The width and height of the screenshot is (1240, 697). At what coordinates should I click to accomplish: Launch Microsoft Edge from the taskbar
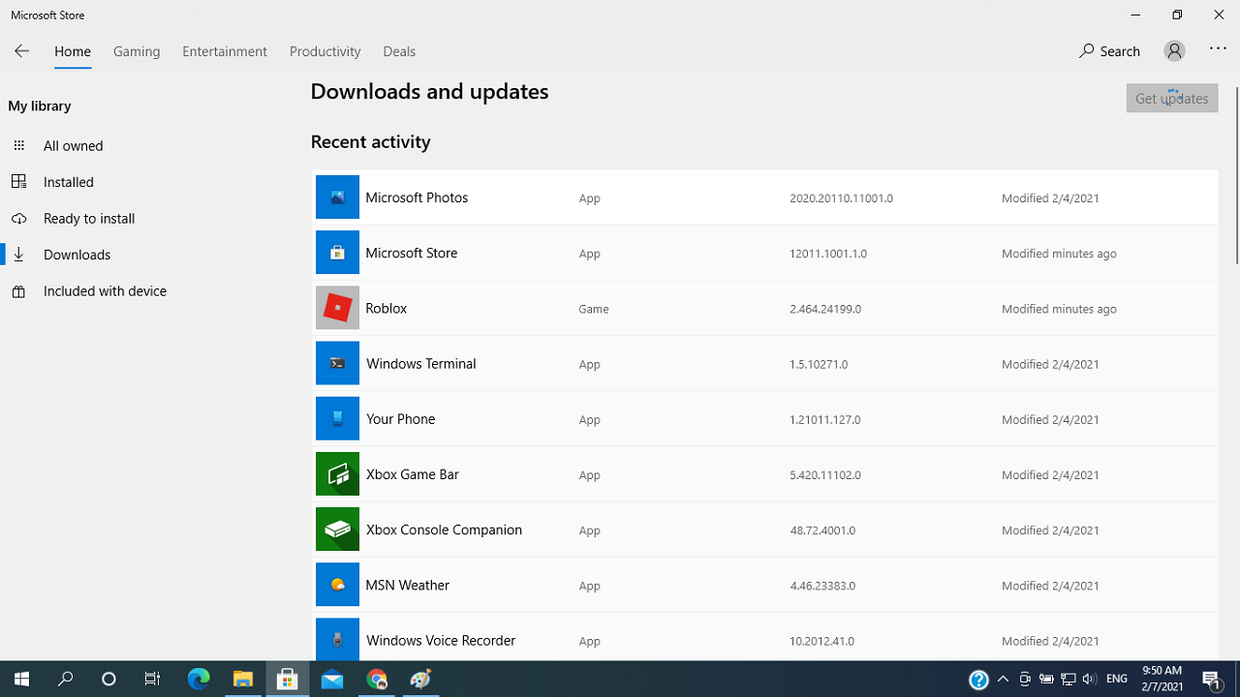199,679
